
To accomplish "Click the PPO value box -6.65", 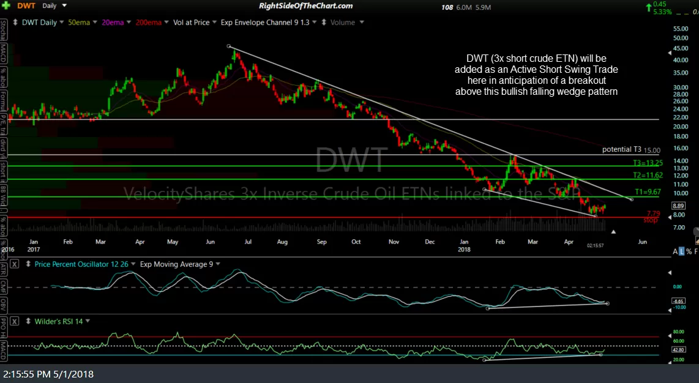I will [x=678, y=302].
